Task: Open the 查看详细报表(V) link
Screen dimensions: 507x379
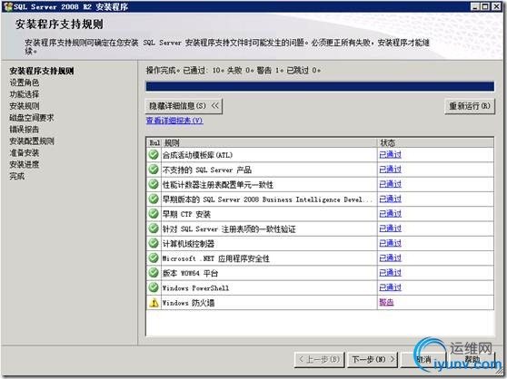Action: (174, 121)
